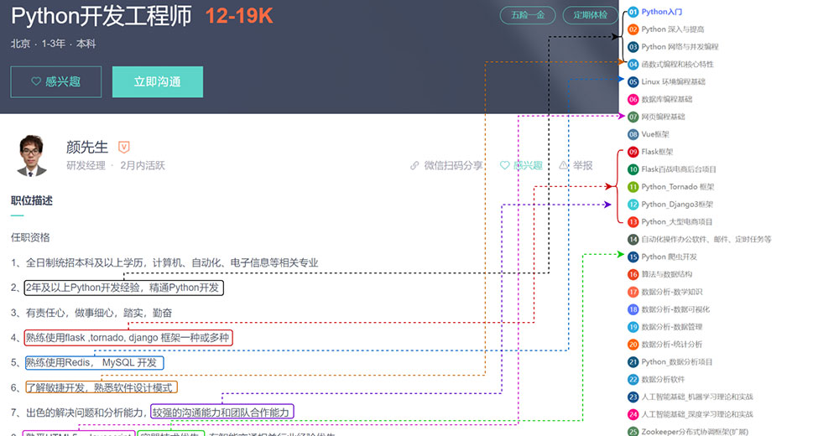
Task: Select course 01 Python入门
Action: click(661, 13)
